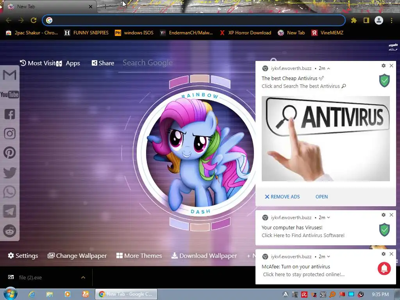Open Windows Media Player from taskbar
This screenshot has height=300, width=400.
tap(67, 294)
